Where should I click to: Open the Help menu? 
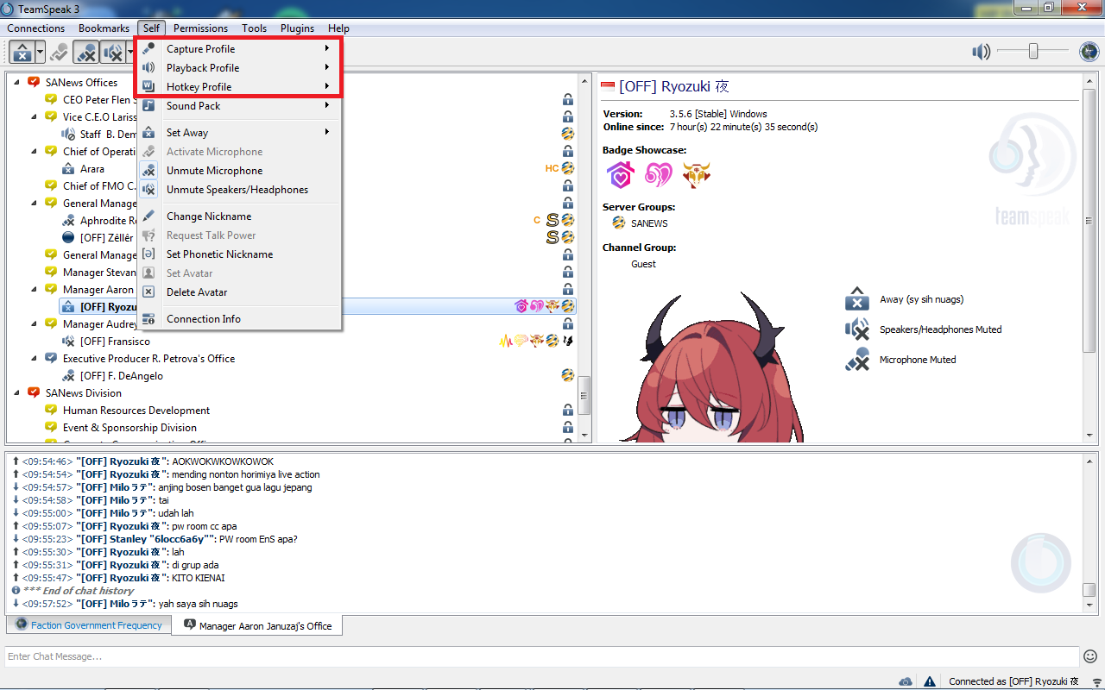pos(338,28)
